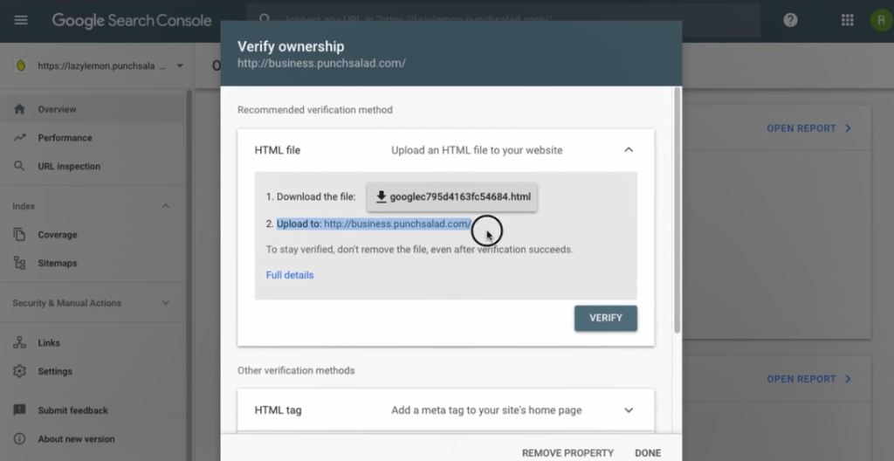This screenshot has width=894, height=461.
Task: Click the URL inspection magnifier icon
Action: pyautogui.click(x=19, y=166)
